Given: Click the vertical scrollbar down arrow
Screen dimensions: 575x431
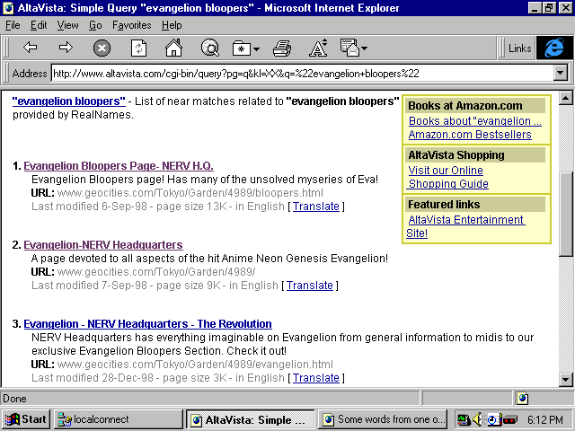Looking at the screenshot, I should coord(566,379).
